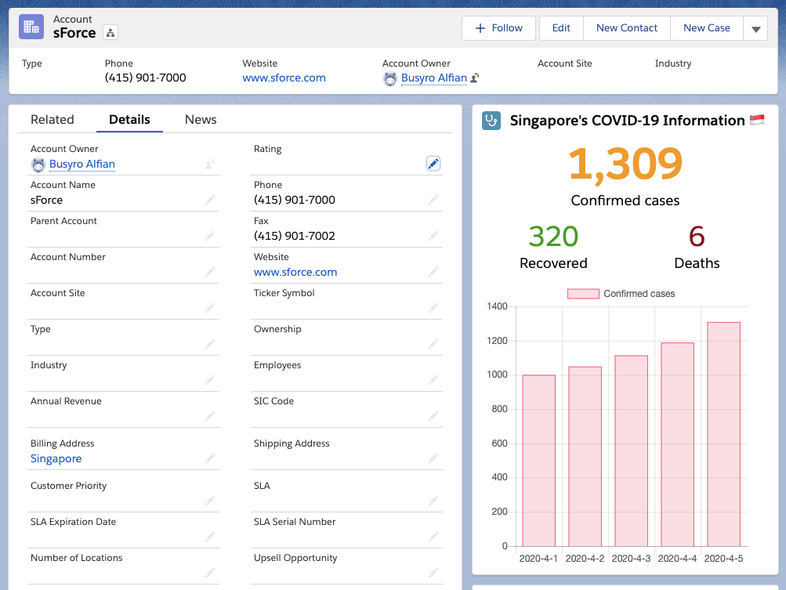Click the change owner icon in highlights panel
The height and width of the screenshot is (590, 786).
475,78
